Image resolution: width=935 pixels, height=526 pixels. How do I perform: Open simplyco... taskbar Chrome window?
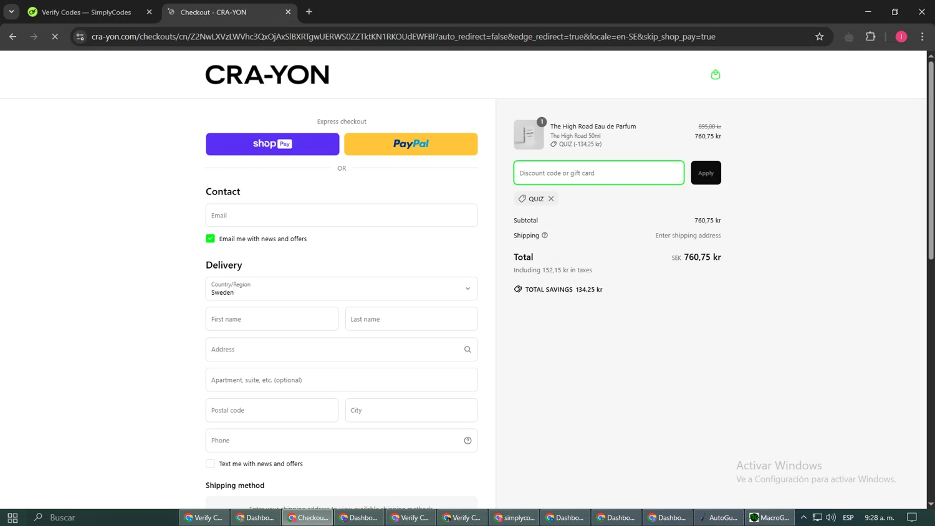click(514, 517)
